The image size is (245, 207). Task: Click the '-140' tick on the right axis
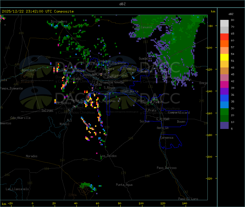point(210,91)
